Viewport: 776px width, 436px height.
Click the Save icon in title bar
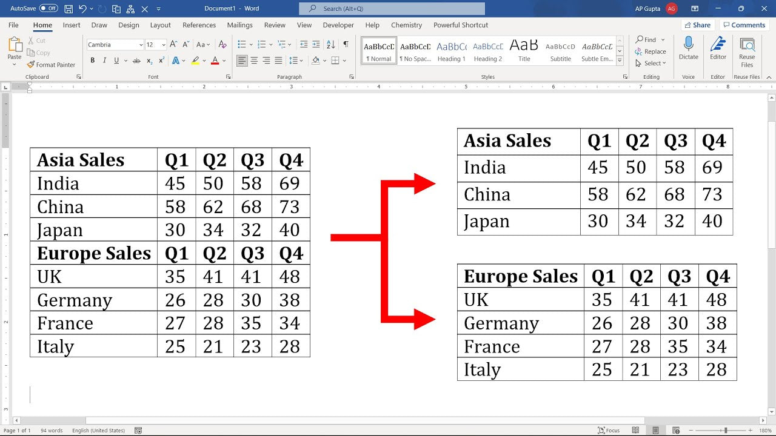tap(69, 8)
